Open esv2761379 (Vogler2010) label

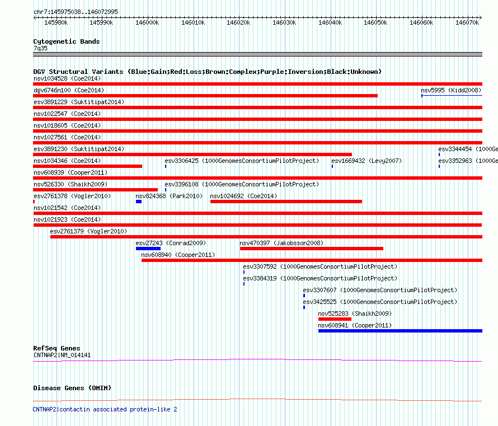point(88,231)
